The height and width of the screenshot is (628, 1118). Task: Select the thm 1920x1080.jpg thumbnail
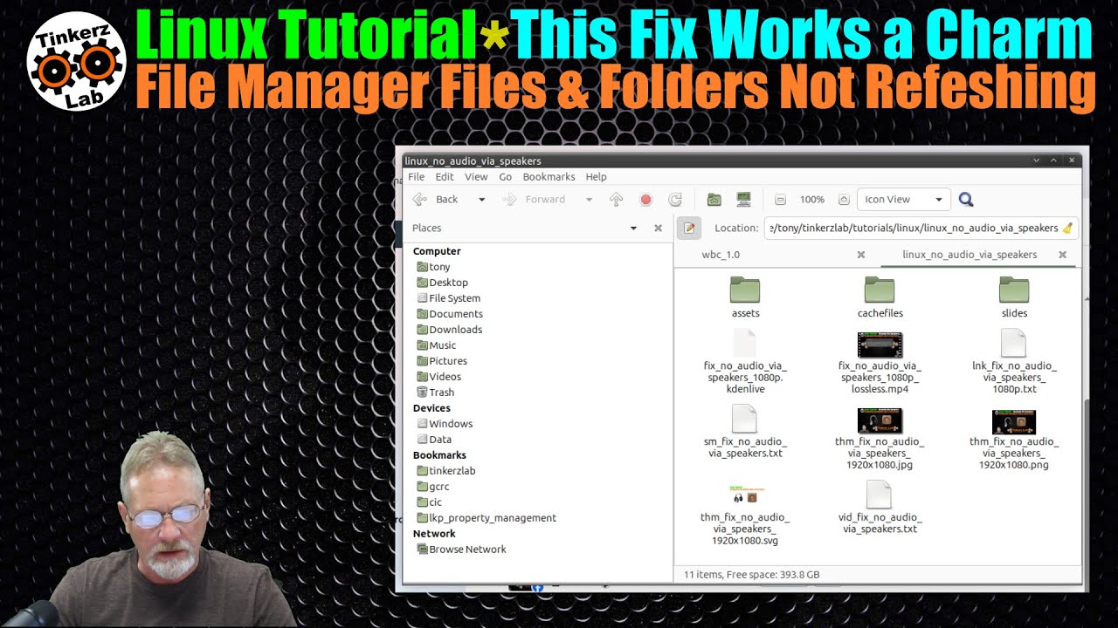click(880, 421)
